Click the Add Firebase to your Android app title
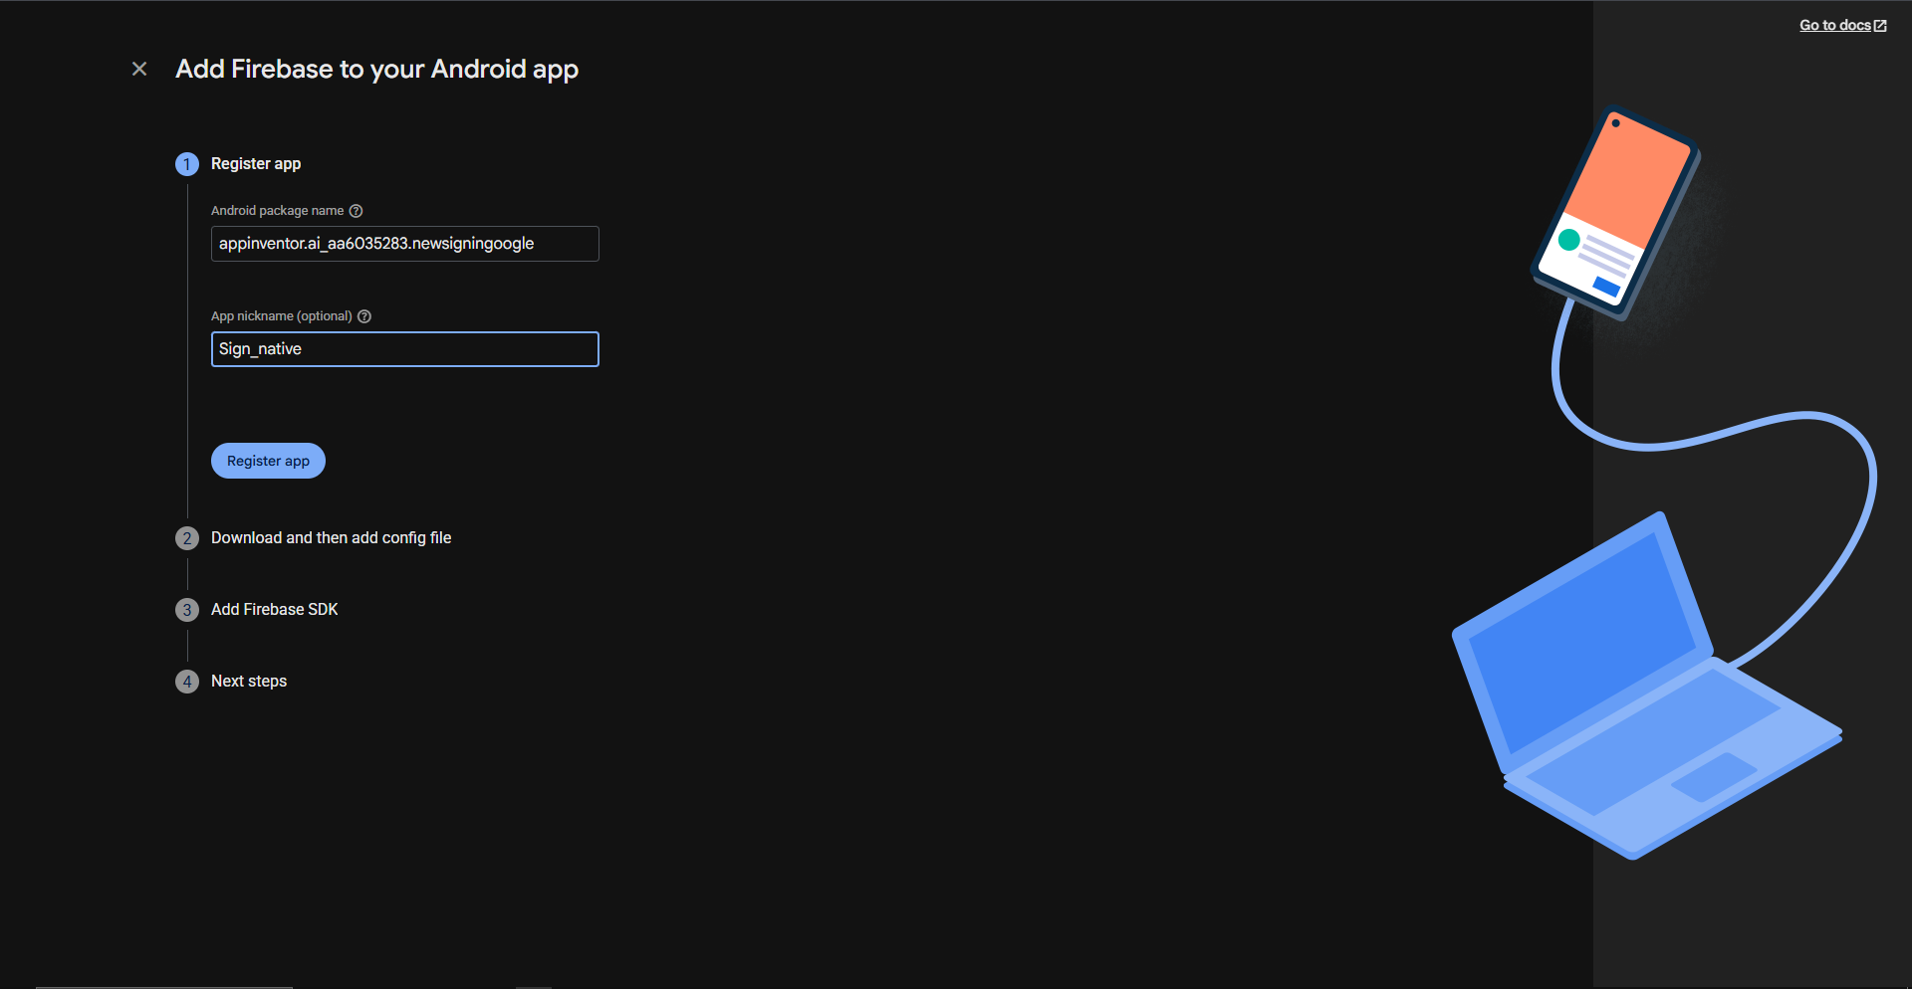 point(376,69)
